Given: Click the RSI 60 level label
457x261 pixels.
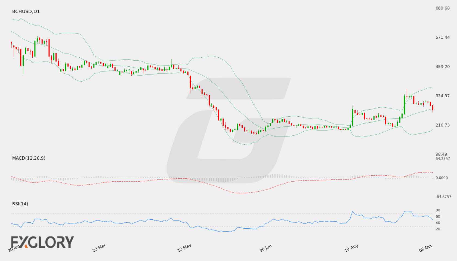Looking at the screenshot, I should (x=438, y=216).
